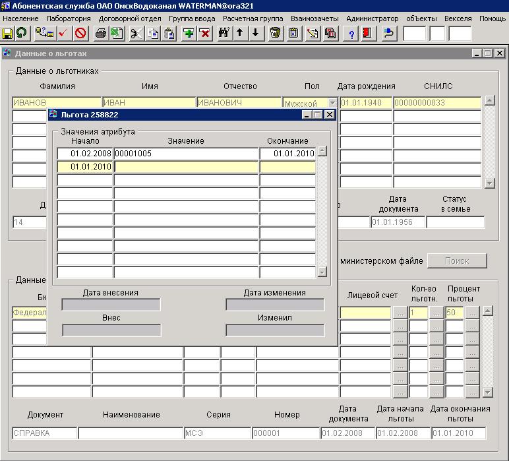The image size is (509, 461).
Task: Click the red X delete record icon
Action: click(204, 33)
